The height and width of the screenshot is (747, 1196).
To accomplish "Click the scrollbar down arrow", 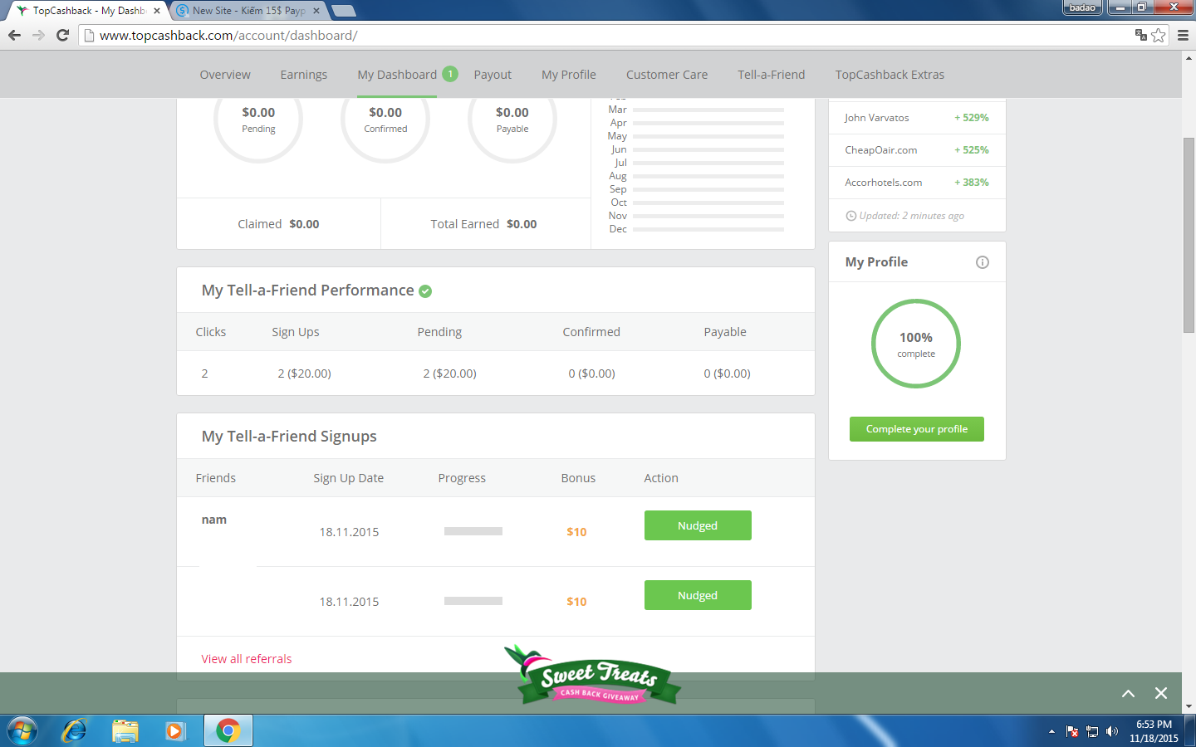I will (1189, 706).
